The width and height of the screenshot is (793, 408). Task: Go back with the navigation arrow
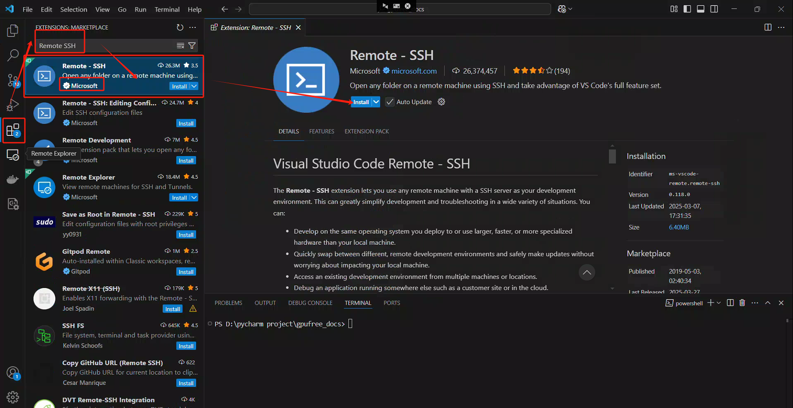coord(224,9)
